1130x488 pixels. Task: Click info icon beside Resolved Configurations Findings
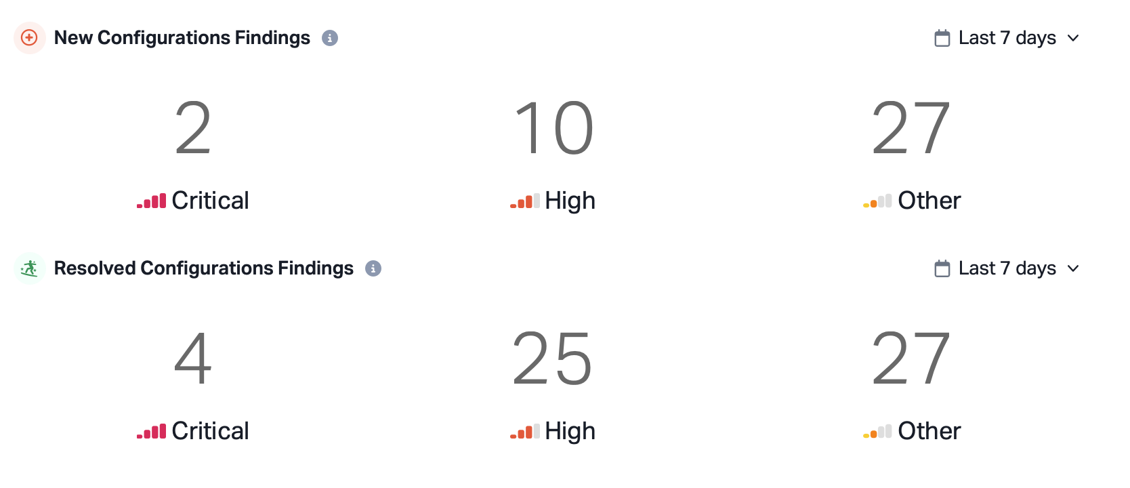[373, 268]
